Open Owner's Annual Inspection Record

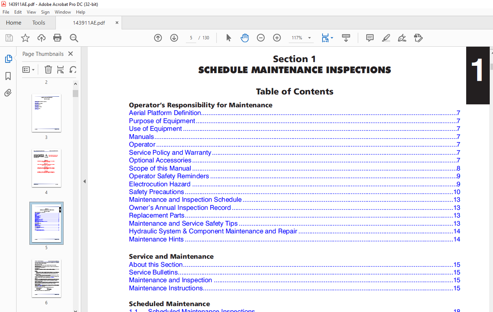(x=180, y=208)
